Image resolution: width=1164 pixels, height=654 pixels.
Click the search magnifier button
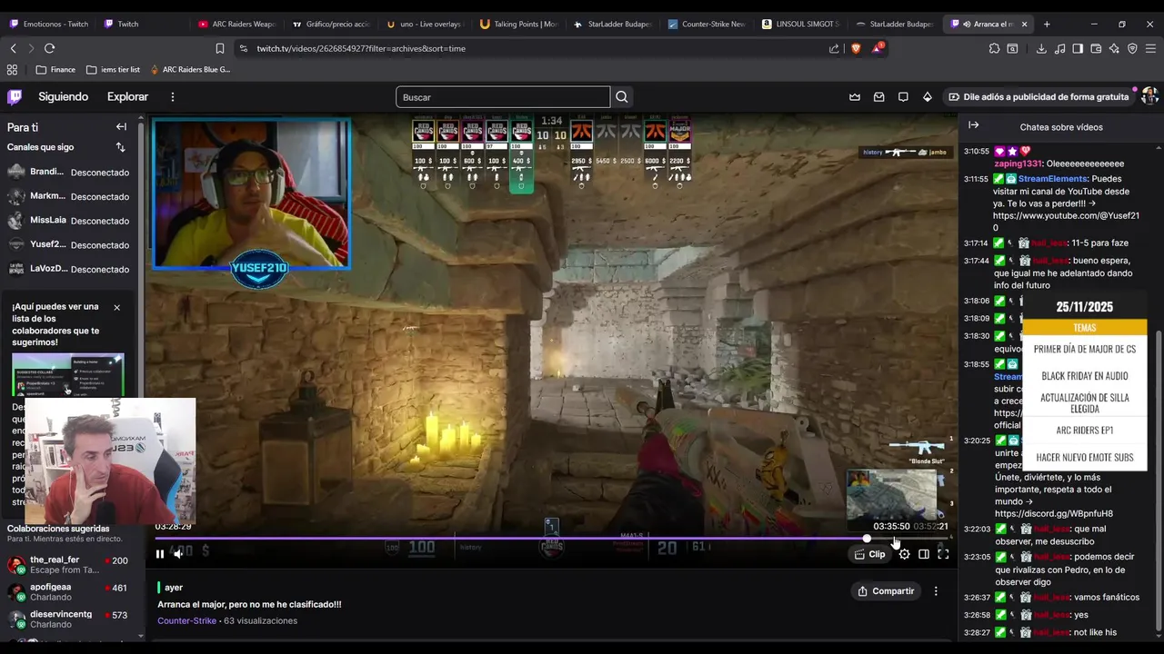point(622,97)
